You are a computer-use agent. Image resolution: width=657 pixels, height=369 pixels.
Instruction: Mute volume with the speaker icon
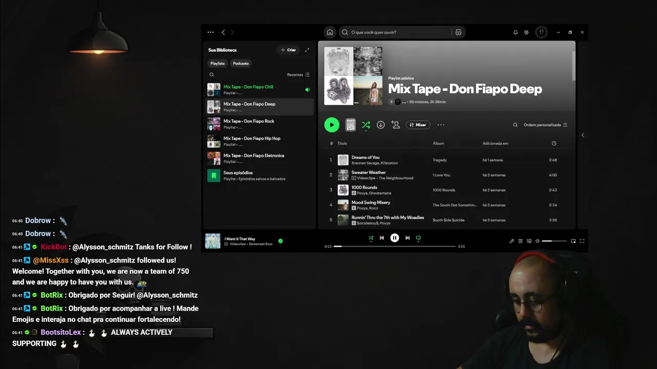click(x=537, y=241)
